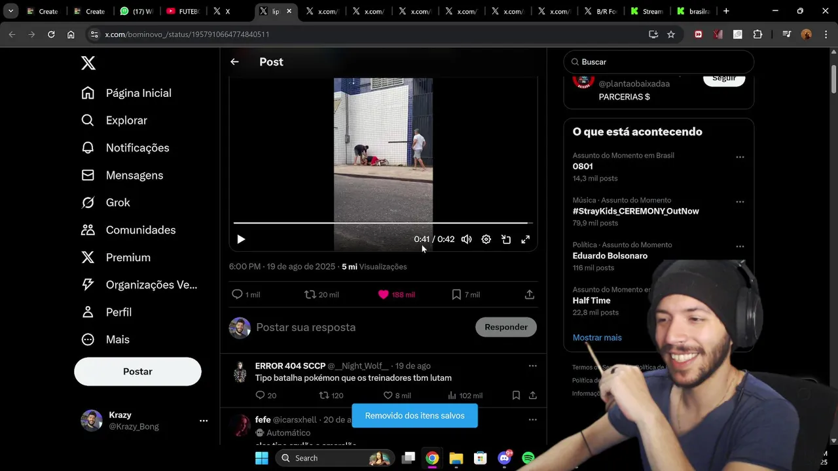Open Comunidades in sidebar
838x471 pixels.
128,230
